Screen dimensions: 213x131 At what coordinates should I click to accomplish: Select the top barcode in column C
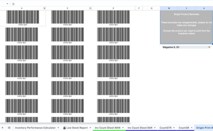67,17
